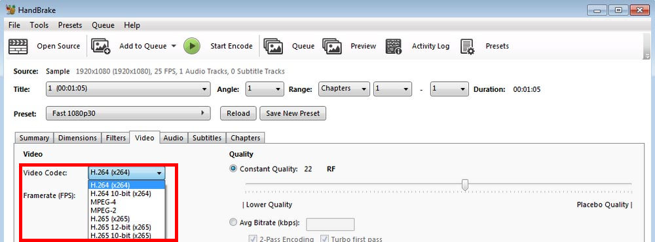Click the source info text 1920x1080
655x242 pixels.
(180, 71)
